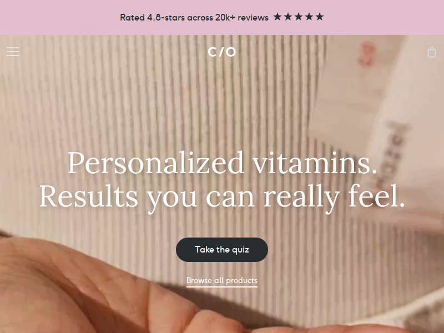This screenshot has width=444, height=333.
Task: Click the middle rating star
Action: pyautogui.click(x=299, y=17)
